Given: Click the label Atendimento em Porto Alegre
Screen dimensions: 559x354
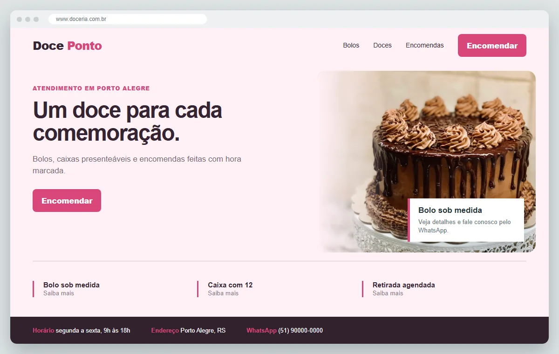Looking at the screenshot, I should coord(91,88).
